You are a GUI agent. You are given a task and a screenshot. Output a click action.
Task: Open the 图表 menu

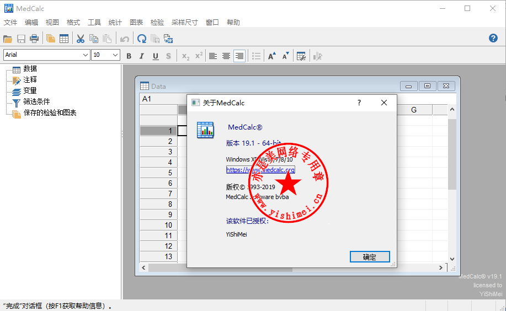pyautogui.click(x=136, y=22)
